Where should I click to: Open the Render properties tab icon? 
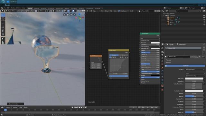pos(162,52)
